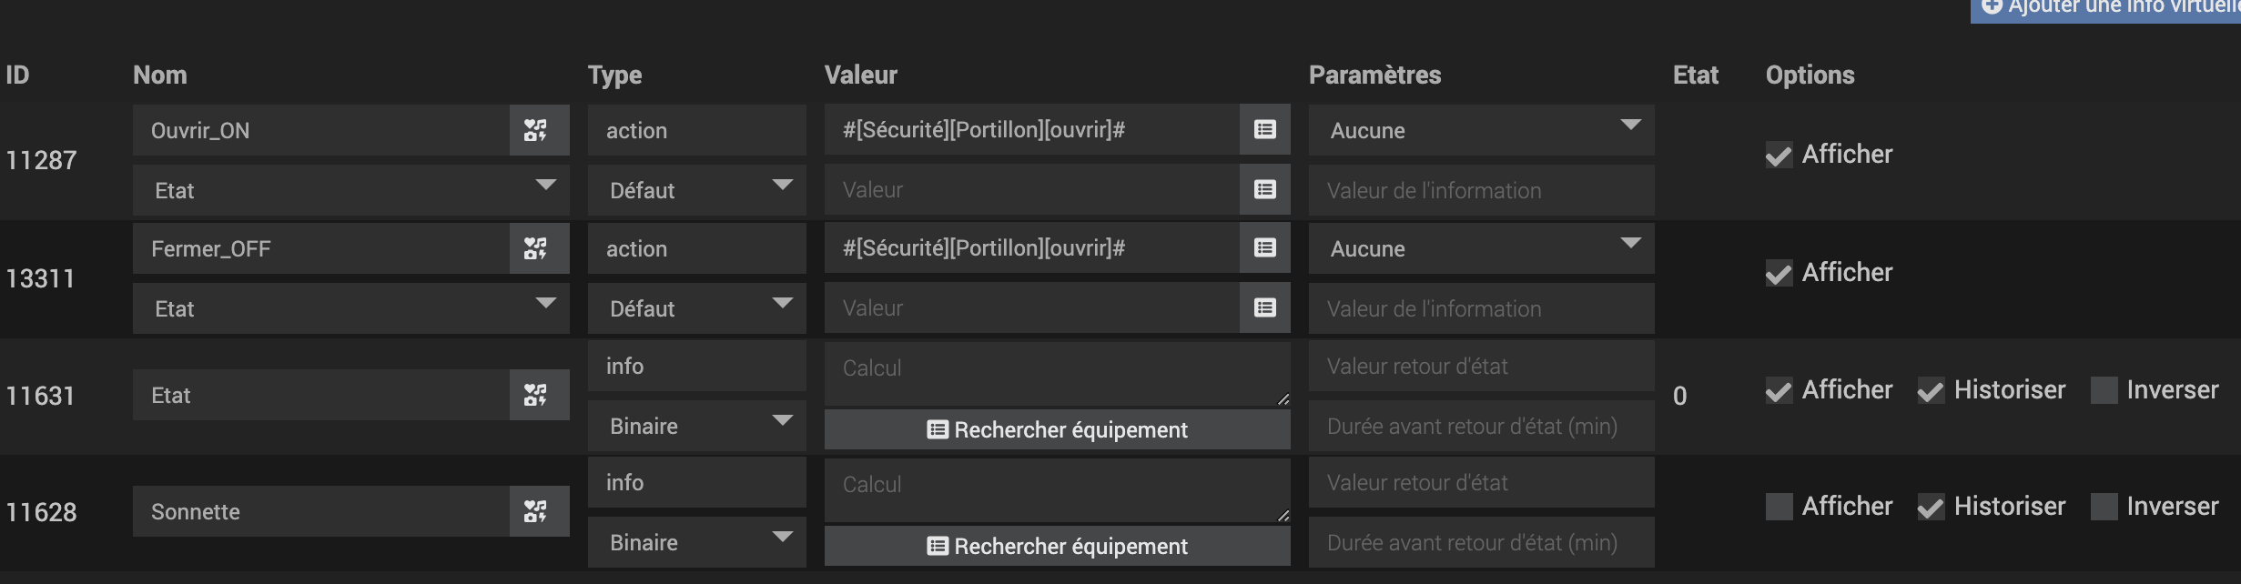Screen dimensions: 2241x584
Task: Click the Valeur retour d'état field for Etat
Action: [1481, 367]
